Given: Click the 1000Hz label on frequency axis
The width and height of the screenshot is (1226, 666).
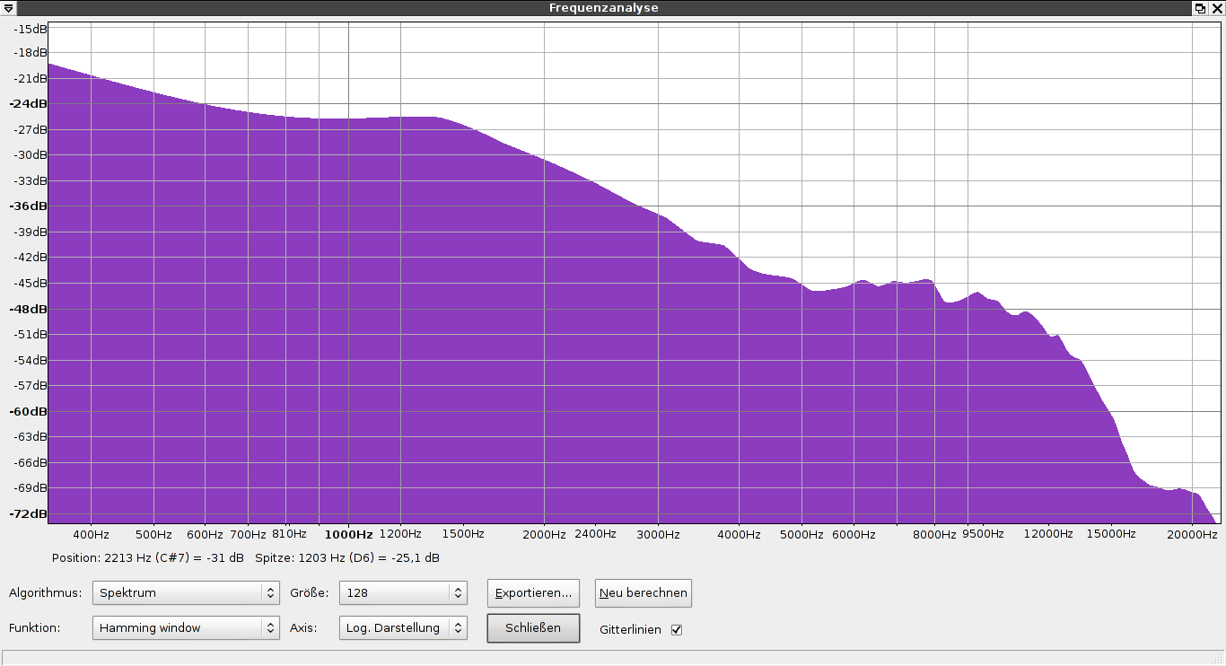Looking at the screenshot, I should click(348, 534).
